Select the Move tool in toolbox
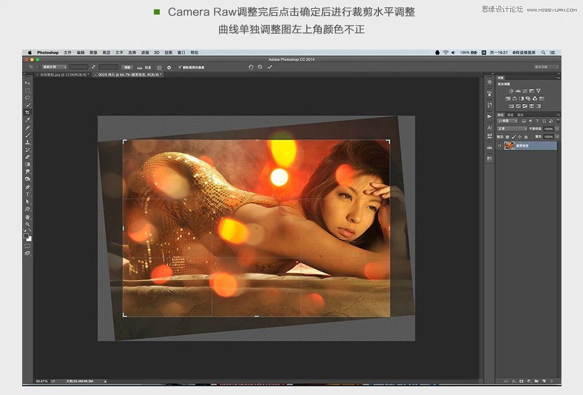This screenshot has height=395, width=583. pos(27,83)
